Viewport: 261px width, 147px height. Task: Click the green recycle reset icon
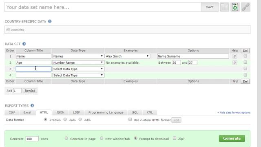tap(235, 7)
